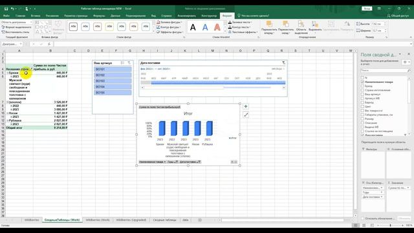
Task: Toggle the Бренд field checkbox
Action: (362, 86)
